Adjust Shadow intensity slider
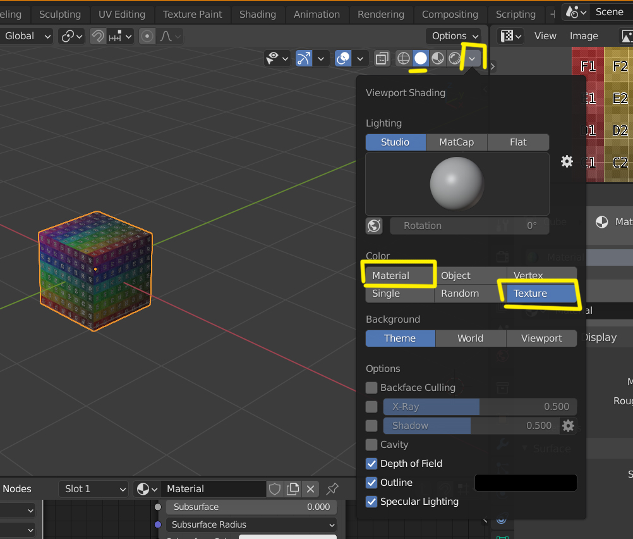The height and width of the screenshot is (539, 633). click(x=471, y=425)
